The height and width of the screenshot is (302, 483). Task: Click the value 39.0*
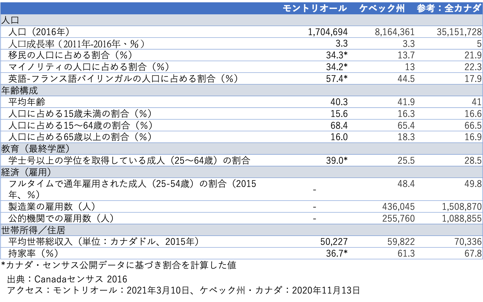click(337, 160)
